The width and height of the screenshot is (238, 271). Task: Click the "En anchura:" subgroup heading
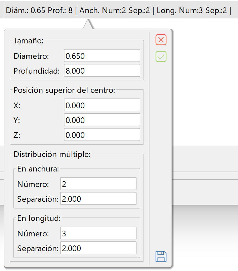(x=38, y=169)
